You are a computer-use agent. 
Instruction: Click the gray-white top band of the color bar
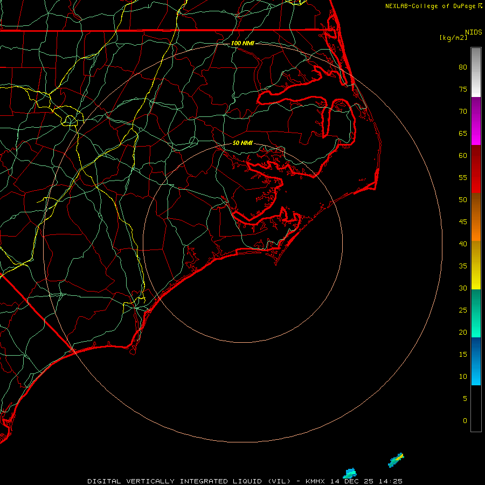[476, 72]
